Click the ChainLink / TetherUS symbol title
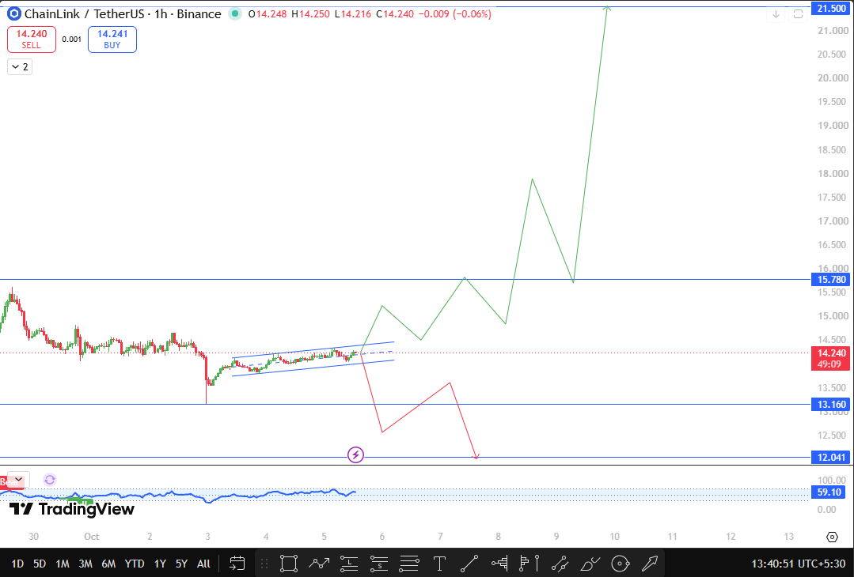Viewport: 854px width, 577px height. [x=85, y=13]
